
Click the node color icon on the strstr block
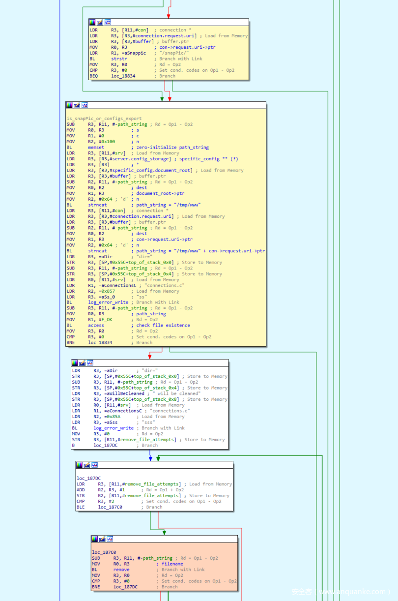pos(92,22)
